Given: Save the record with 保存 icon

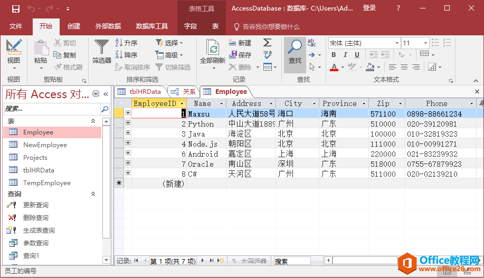Looking at the screenshot, I should [x=240, y=55].
